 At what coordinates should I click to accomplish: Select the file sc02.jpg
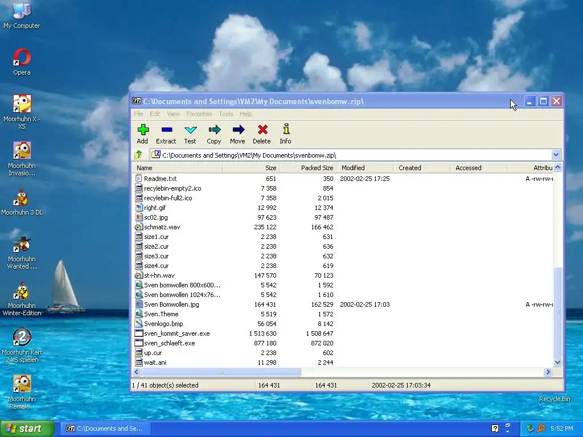pyautogui.click(x=156, y=217)
